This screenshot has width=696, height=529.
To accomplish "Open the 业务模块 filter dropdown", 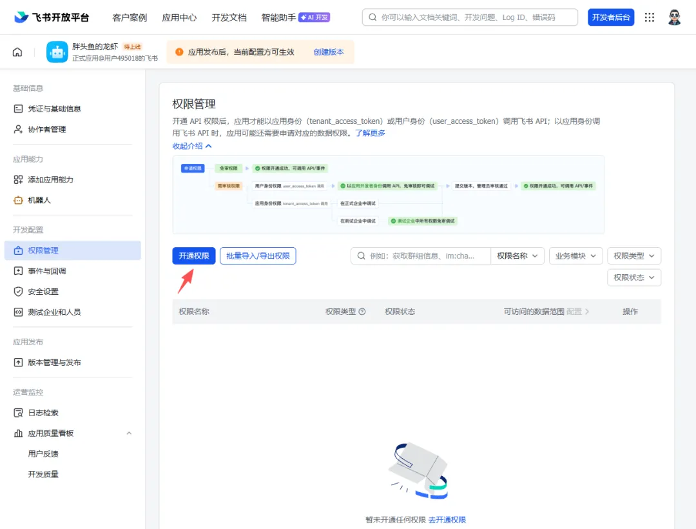I will pyautogui.click(x=575, y=256).
